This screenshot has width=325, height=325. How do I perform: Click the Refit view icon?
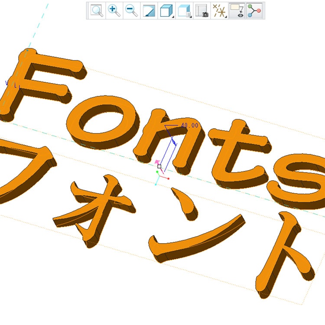pos(97,11)
